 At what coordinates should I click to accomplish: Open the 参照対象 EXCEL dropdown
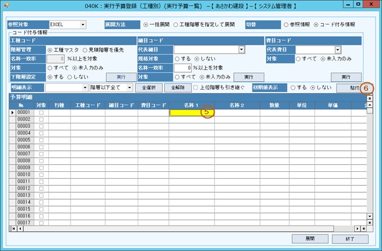coord(83,25)
